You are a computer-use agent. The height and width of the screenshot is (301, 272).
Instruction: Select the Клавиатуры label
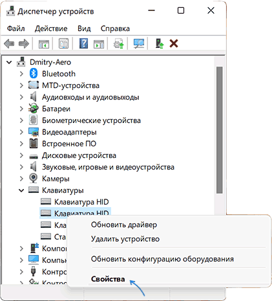click(63, 190)
